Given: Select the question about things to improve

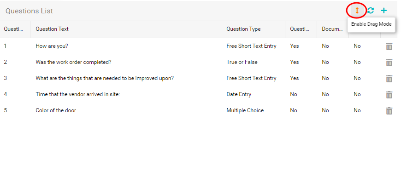Looking at the screenshot, I should click(x=199, y=78).
